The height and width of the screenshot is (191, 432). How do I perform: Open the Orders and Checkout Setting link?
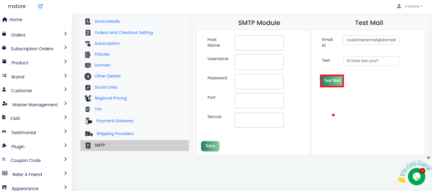[x=124, y=33]
